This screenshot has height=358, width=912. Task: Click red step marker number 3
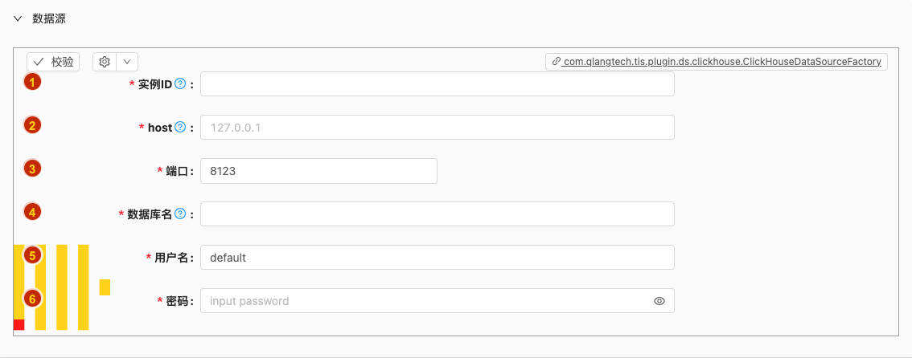[x=32, y=169]
